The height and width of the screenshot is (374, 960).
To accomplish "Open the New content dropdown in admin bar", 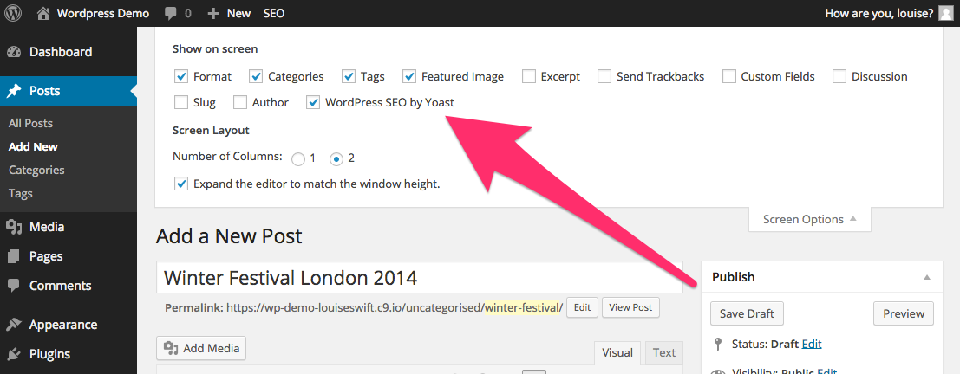I will pyautogui.click(x=230, y=13).
